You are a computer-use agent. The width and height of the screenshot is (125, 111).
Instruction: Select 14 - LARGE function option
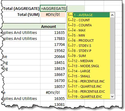click(x=89, y=71)
